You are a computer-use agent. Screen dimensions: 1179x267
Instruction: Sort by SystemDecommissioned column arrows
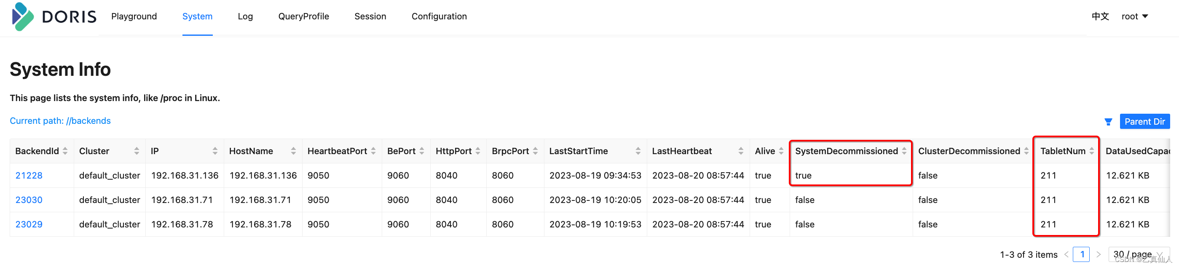click(904, 151)
